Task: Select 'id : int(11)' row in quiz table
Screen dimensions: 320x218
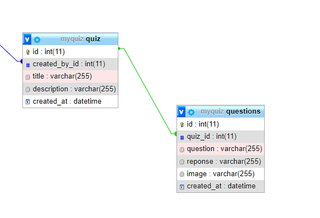Action: pyautogui.click(x=70, y=51)
